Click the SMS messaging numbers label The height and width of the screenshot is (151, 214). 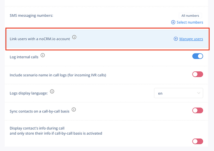click(x=31, y=16)
